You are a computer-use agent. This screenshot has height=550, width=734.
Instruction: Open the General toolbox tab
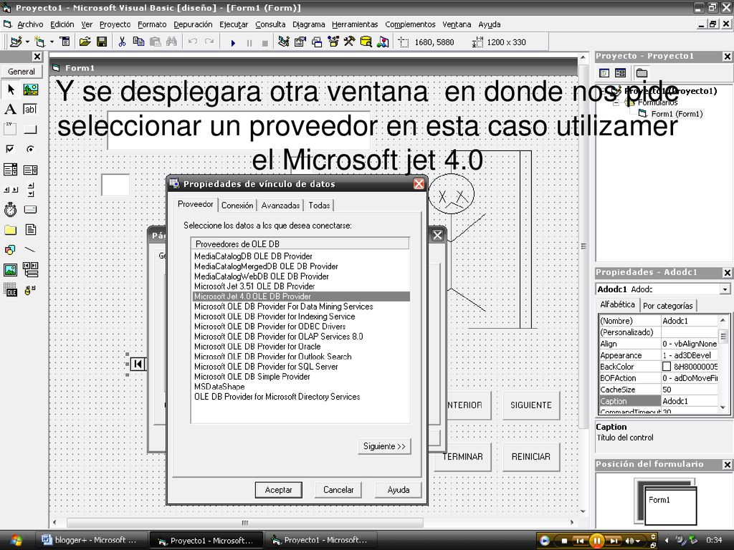coord(21,72)
